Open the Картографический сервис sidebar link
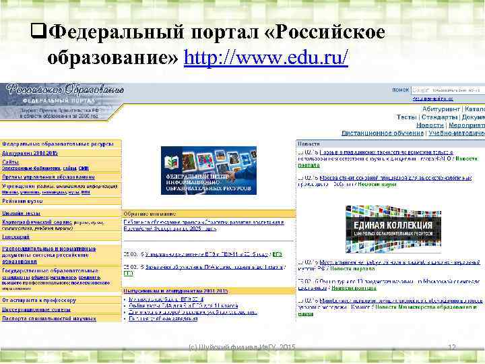This screenshot has width=485, height=364. click(x=37, y=222)
